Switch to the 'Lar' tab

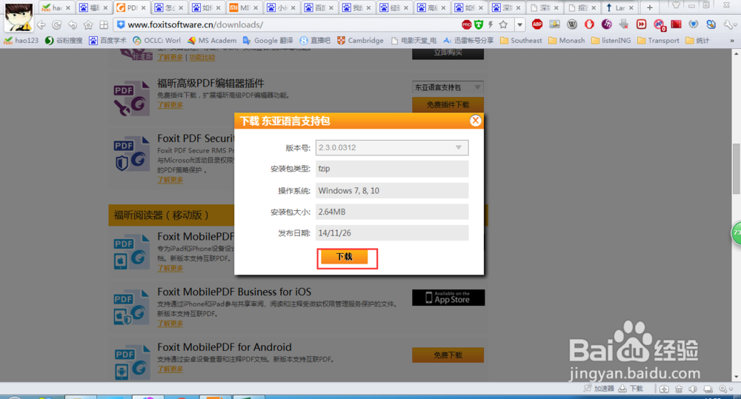(x=619, y=7)
